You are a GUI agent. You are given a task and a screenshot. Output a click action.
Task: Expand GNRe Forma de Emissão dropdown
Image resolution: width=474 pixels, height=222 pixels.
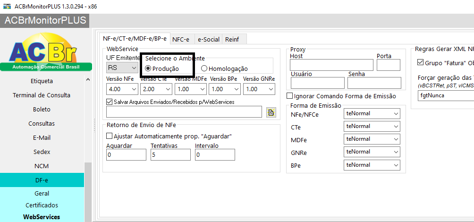(x=372, y=152)
